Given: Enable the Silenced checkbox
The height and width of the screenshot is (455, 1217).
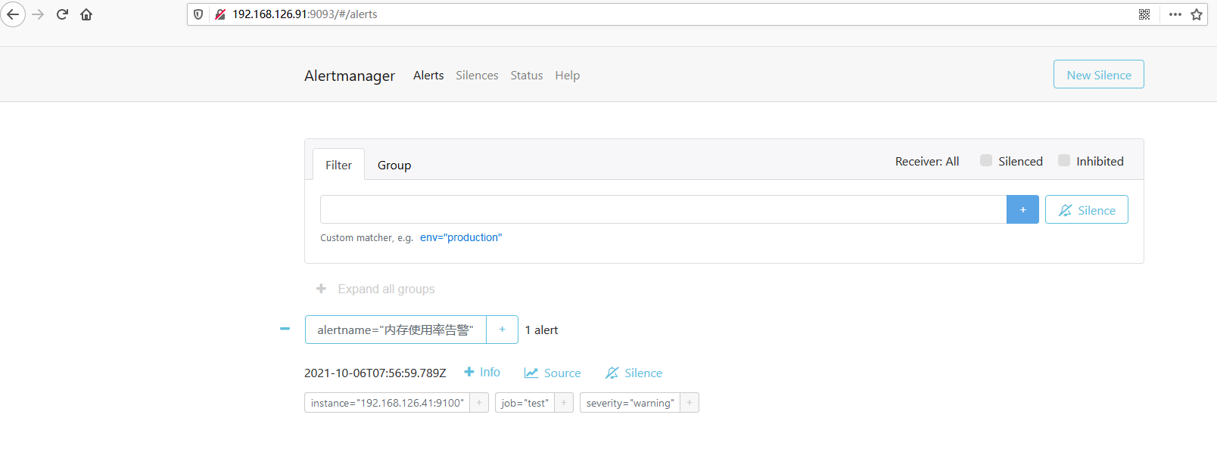Looking at the screenshot, I should click(986, 160).
